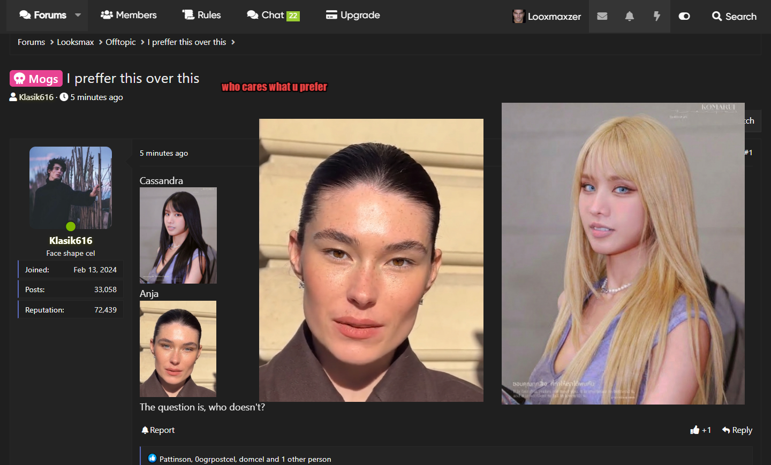The width and height of the screenshot is (771, 465).
Task: Expand the Forums dropdown arrow
Action: coord(78,15)
